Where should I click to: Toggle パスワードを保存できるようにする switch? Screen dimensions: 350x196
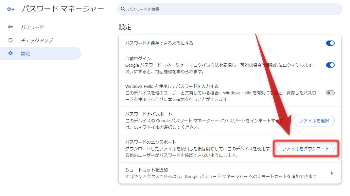point(330,43)
